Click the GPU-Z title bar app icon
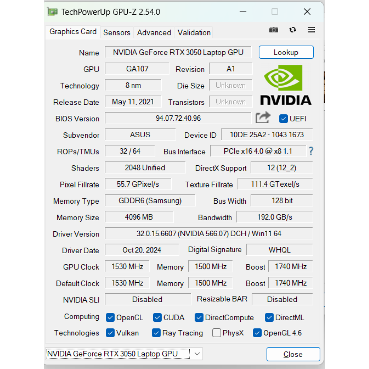This screenshot has width=369, height=369. pyautogui.click(x=52, y=12)
